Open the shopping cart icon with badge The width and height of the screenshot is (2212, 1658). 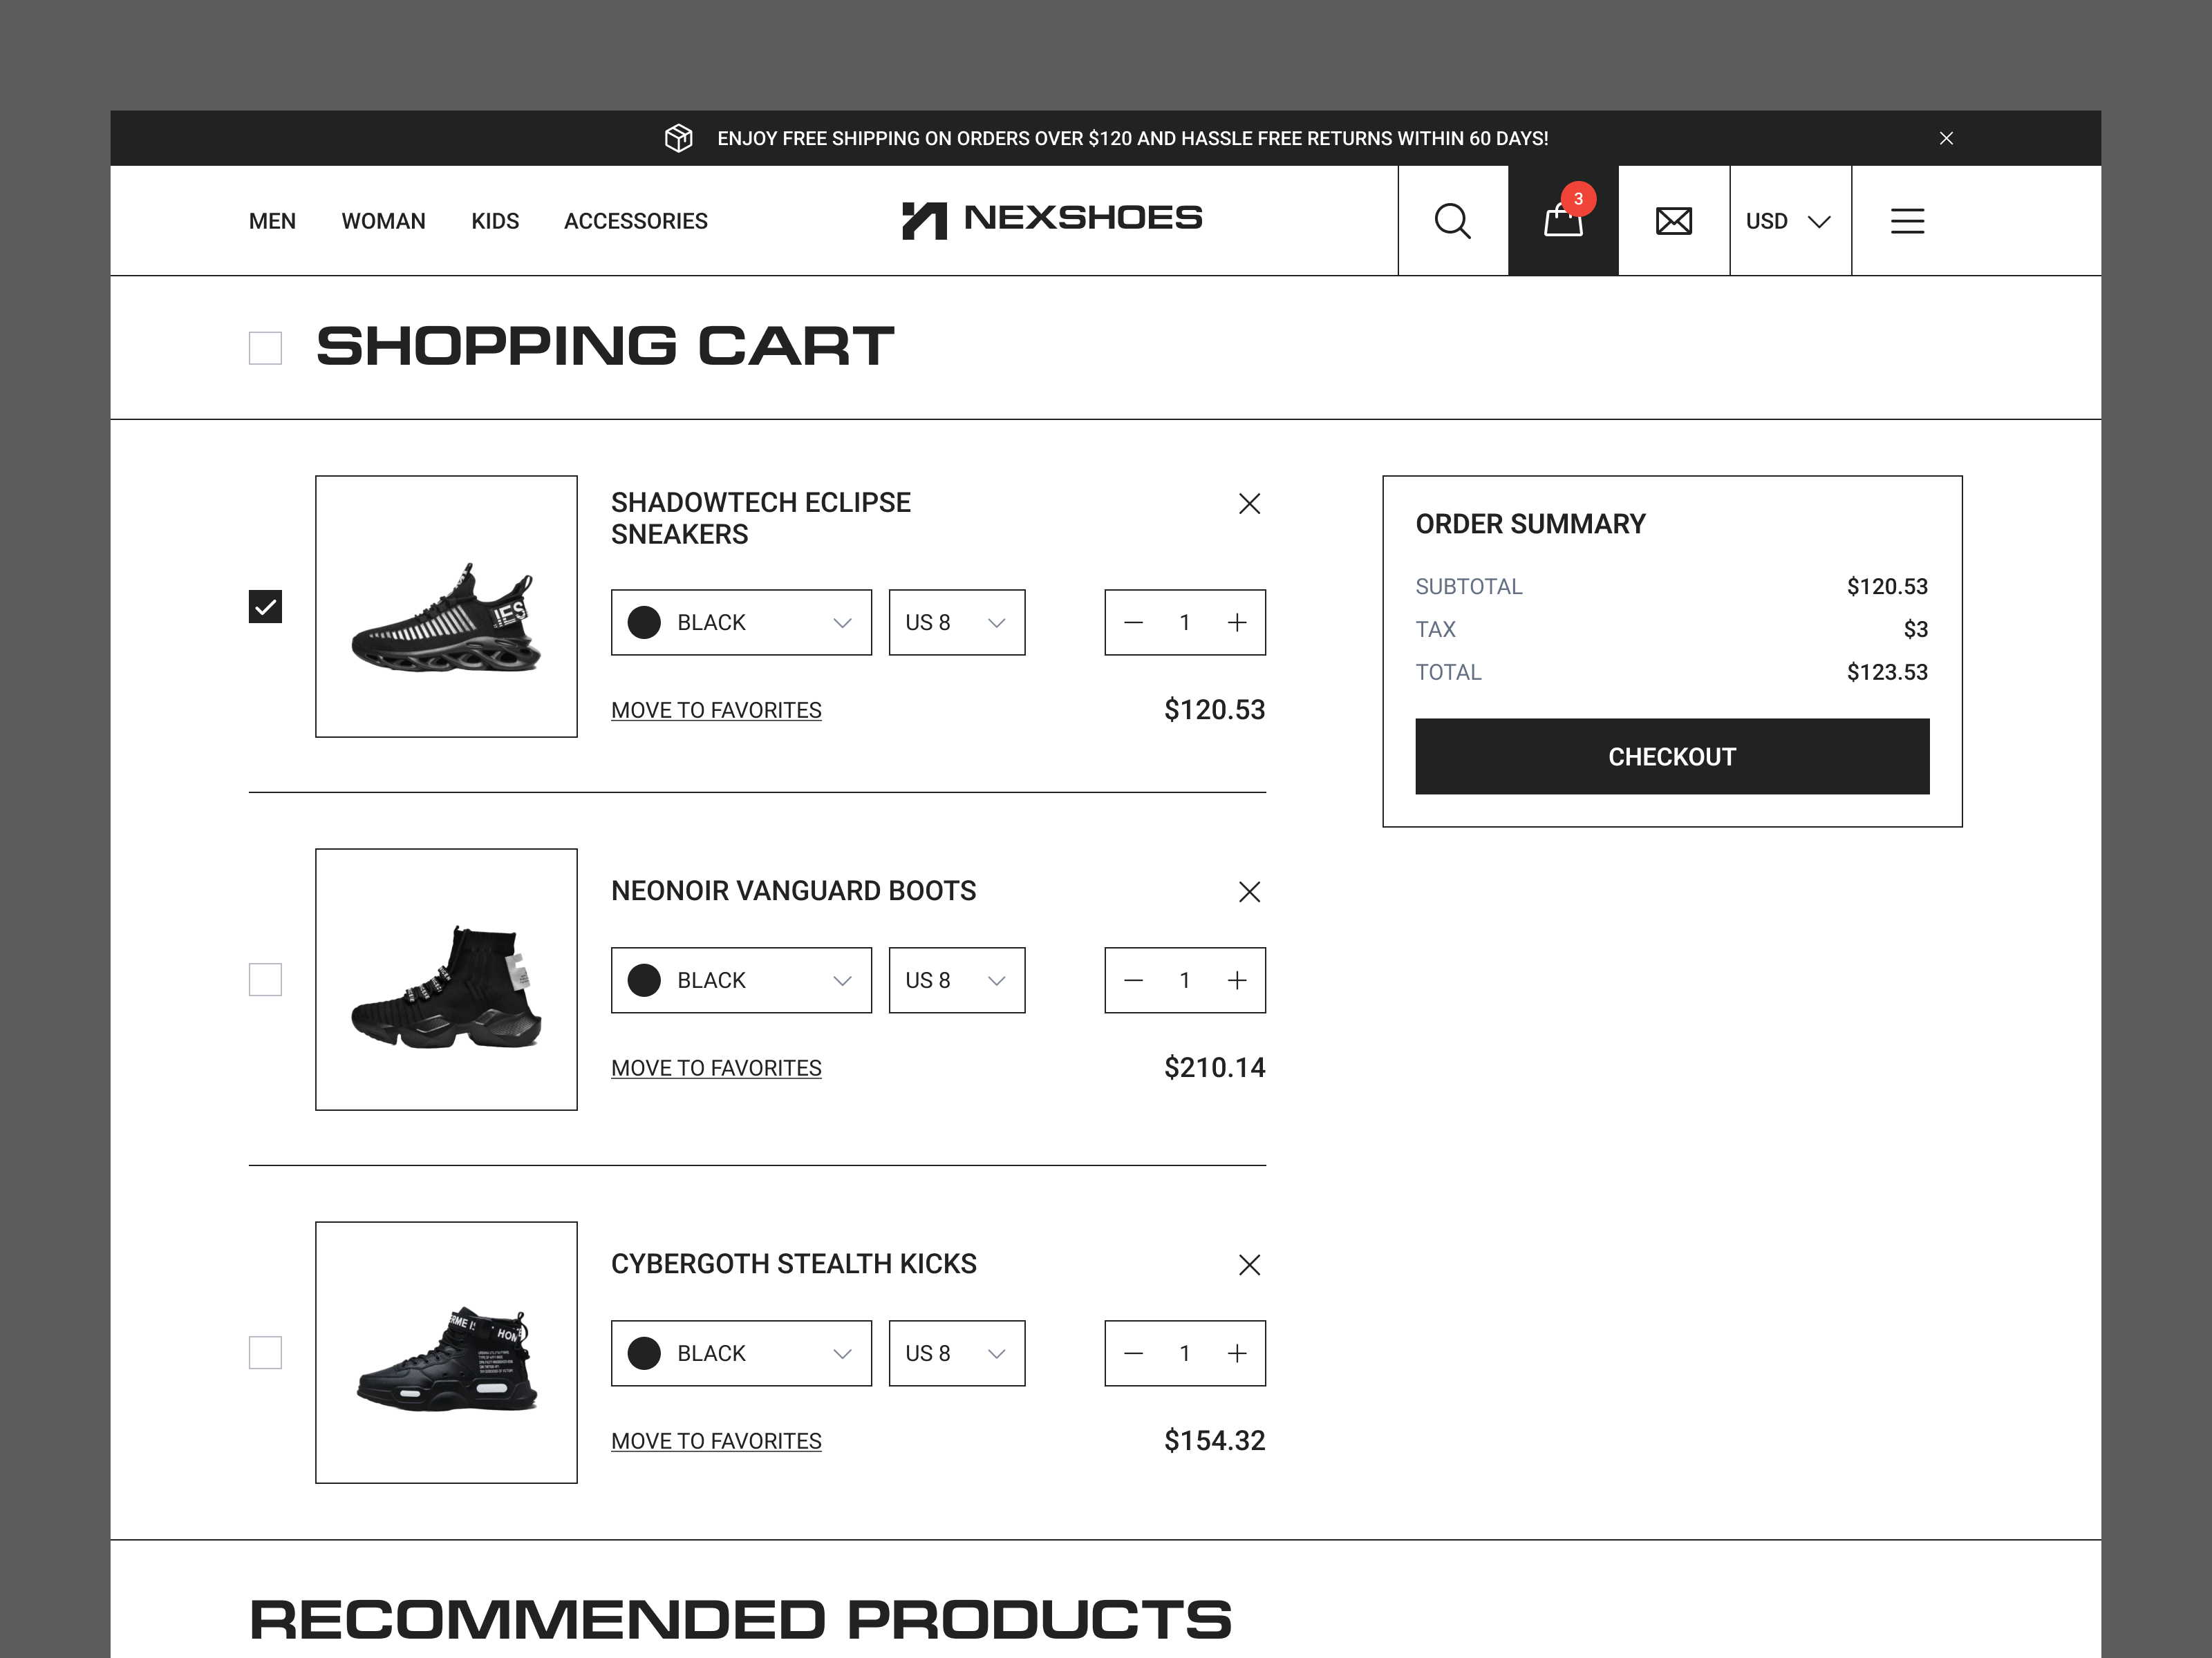tap(1562, 222)
